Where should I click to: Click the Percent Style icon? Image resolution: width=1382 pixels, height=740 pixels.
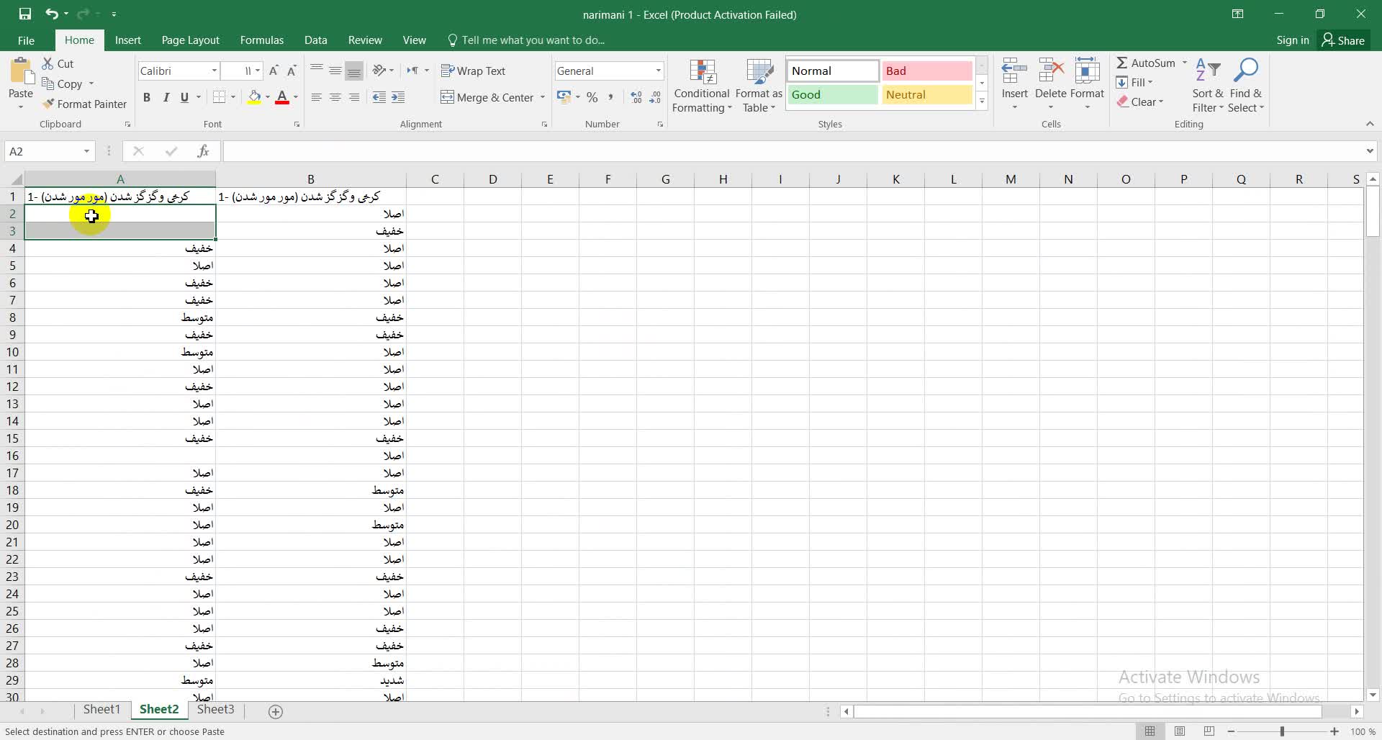click(592, 97)
